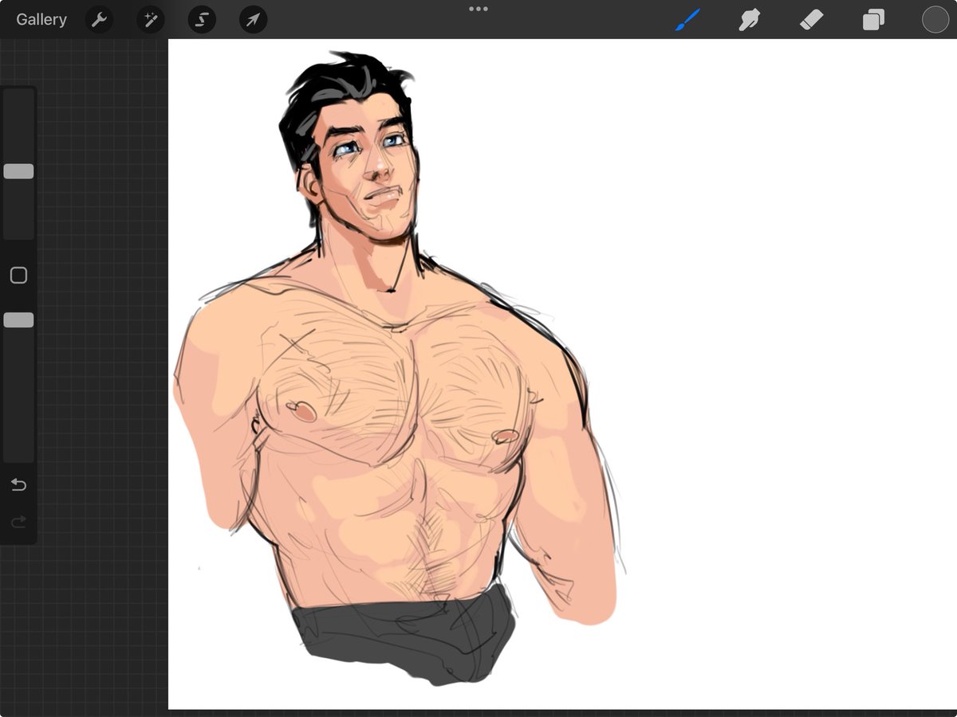Screen dimensions: 957x717
Task: Select the Brush tool
Action: pos(687,20)
